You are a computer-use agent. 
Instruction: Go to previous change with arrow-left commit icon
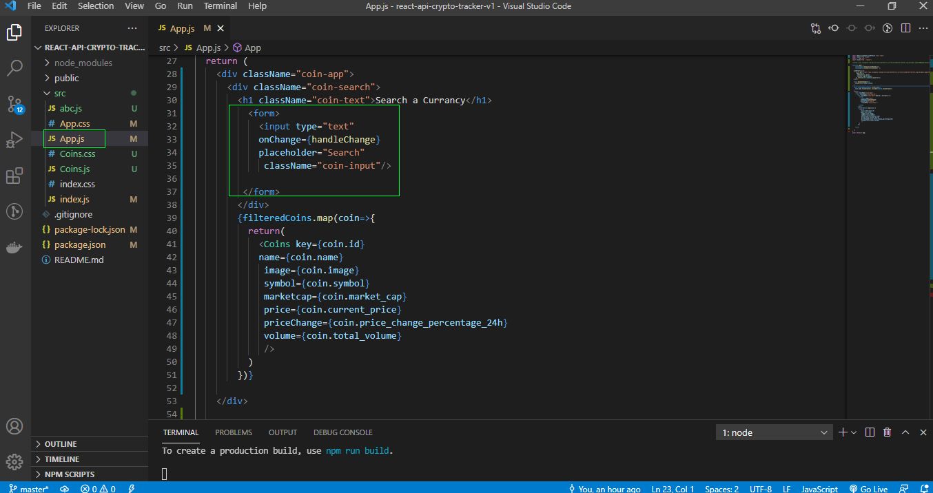pyautogui.click(x=834, y=28)
